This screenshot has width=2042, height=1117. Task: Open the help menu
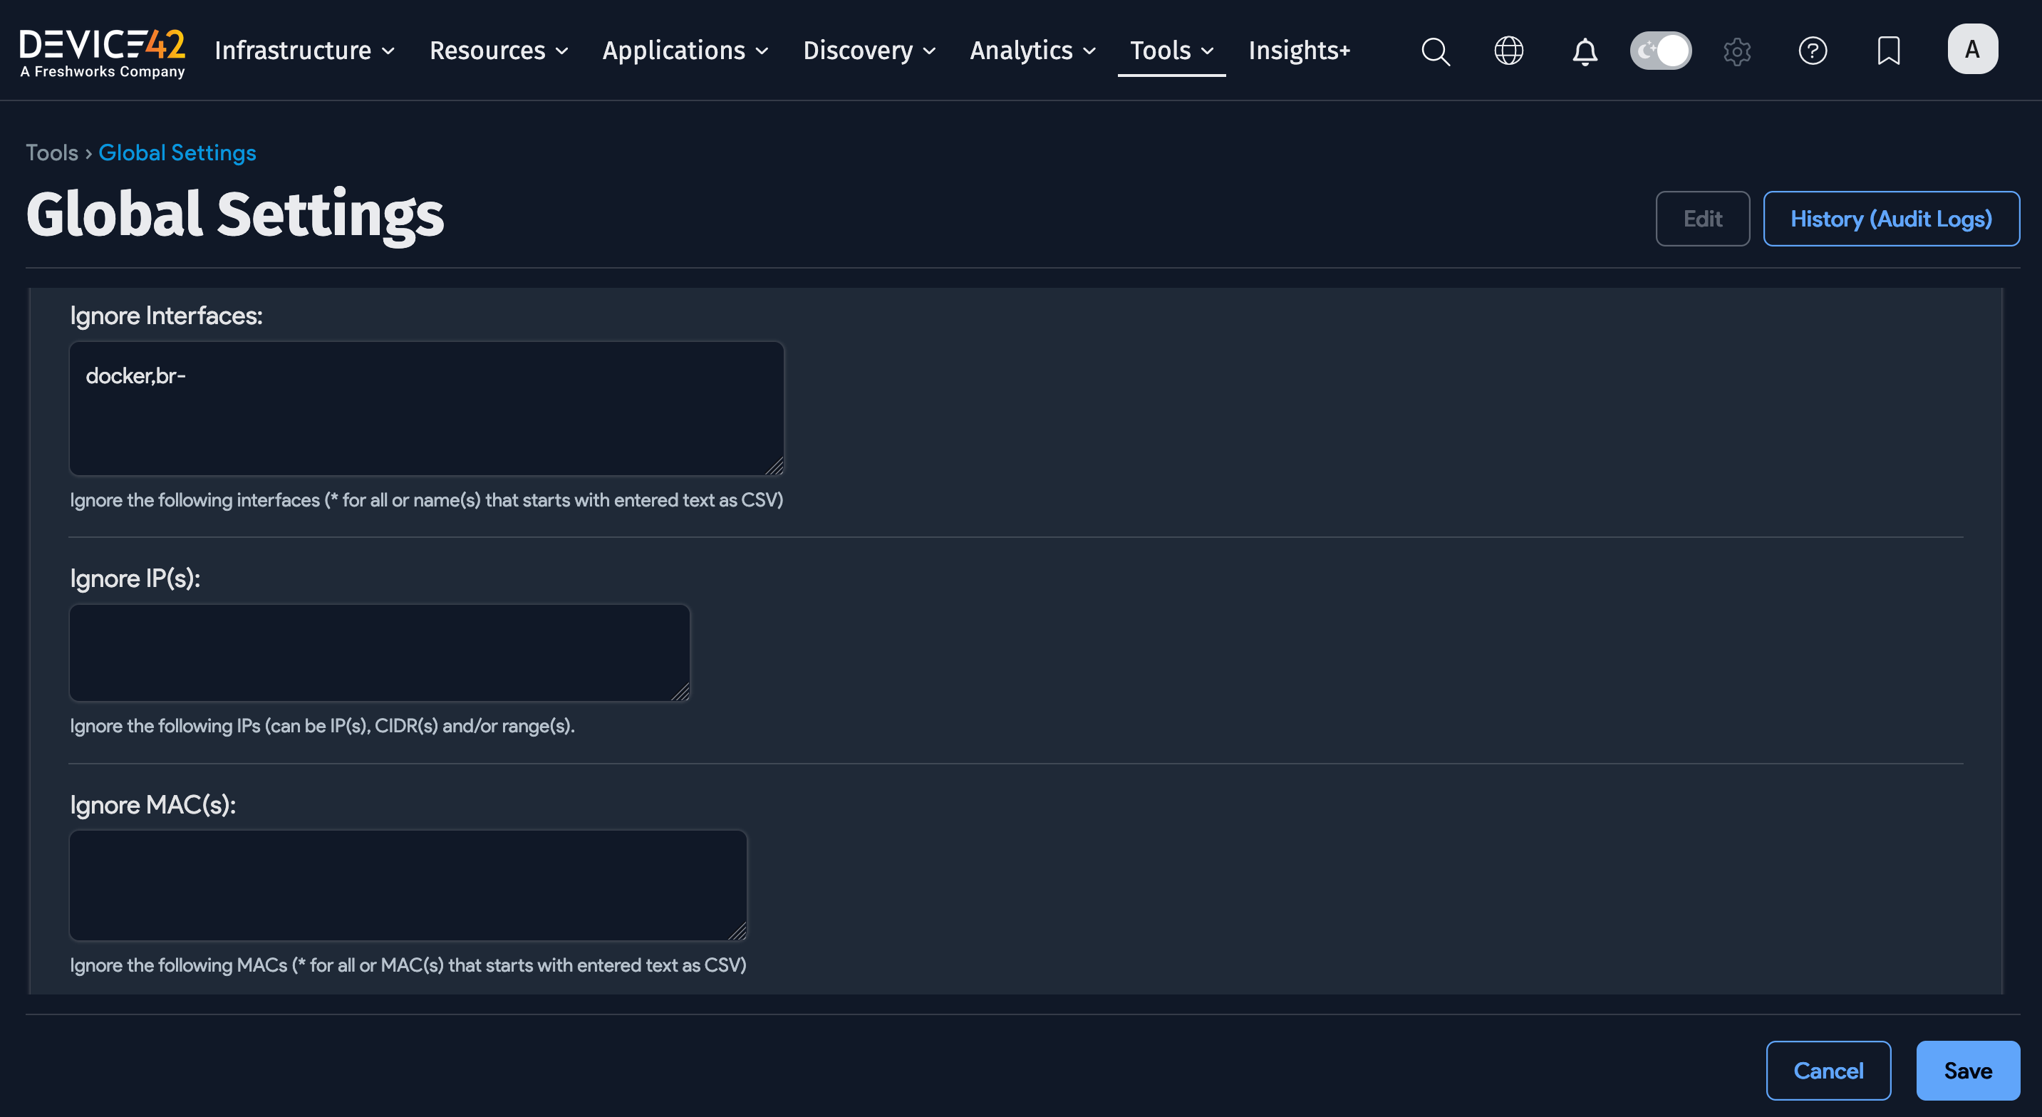[1813, 51]
